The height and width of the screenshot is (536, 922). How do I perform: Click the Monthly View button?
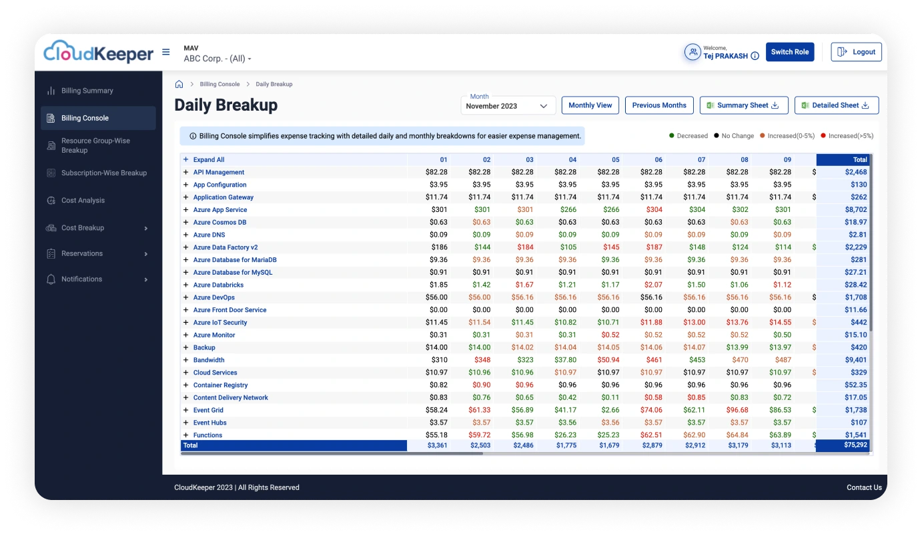point(590,105)
